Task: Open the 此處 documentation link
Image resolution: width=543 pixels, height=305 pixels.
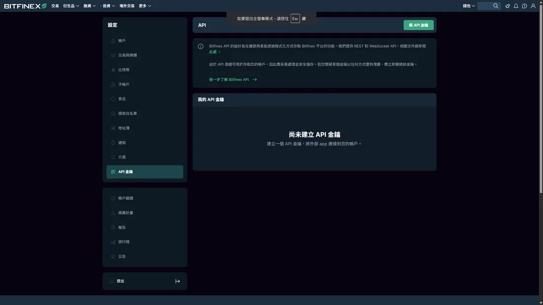Action: point(213,52)
